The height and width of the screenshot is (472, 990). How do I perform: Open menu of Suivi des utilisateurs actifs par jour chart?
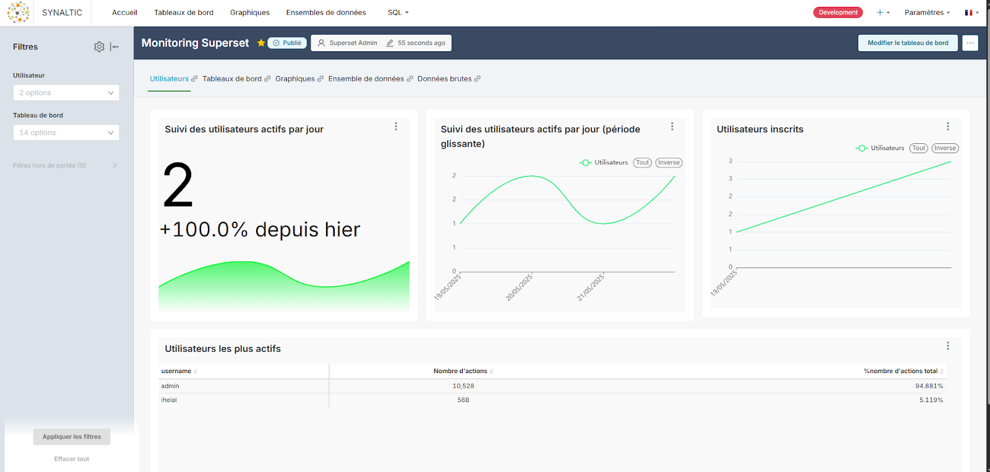pos(396,127)
